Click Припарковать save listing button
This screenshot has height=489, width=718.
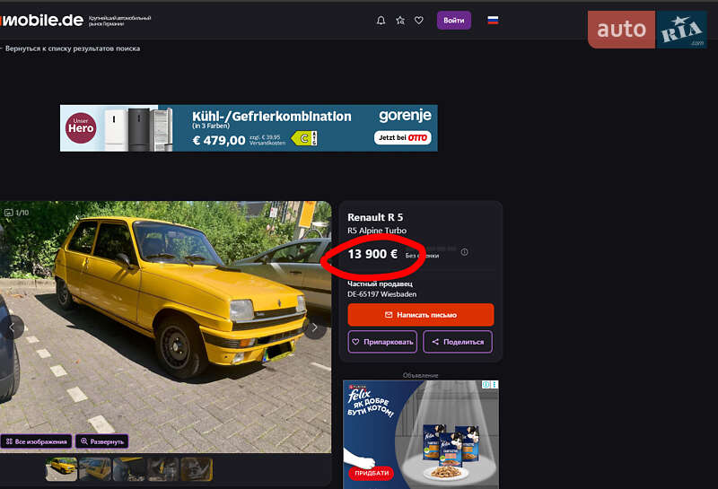pyautogui.click(x=382, y=342)
